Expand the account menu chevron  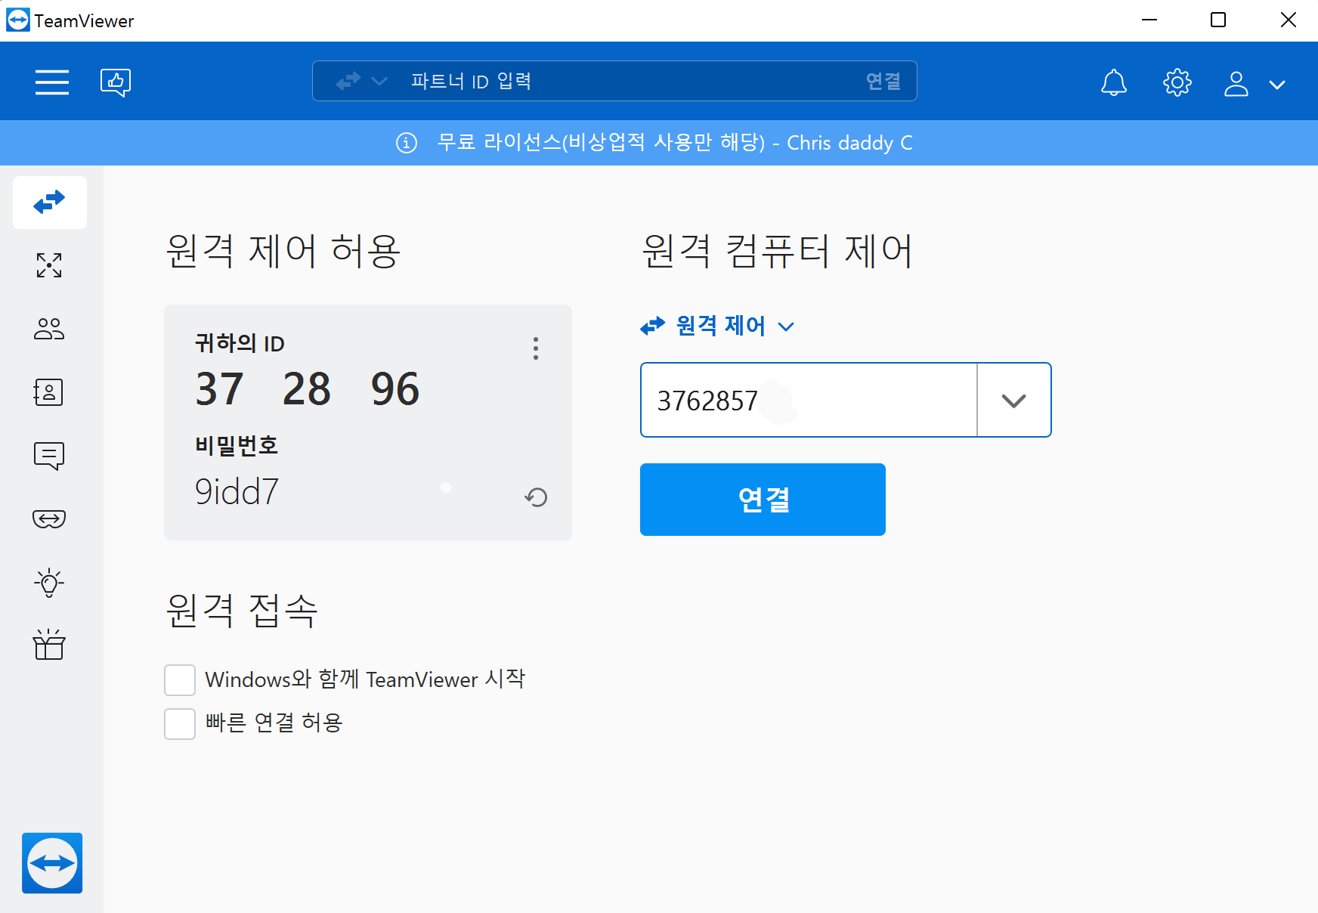pos(1277,85)
